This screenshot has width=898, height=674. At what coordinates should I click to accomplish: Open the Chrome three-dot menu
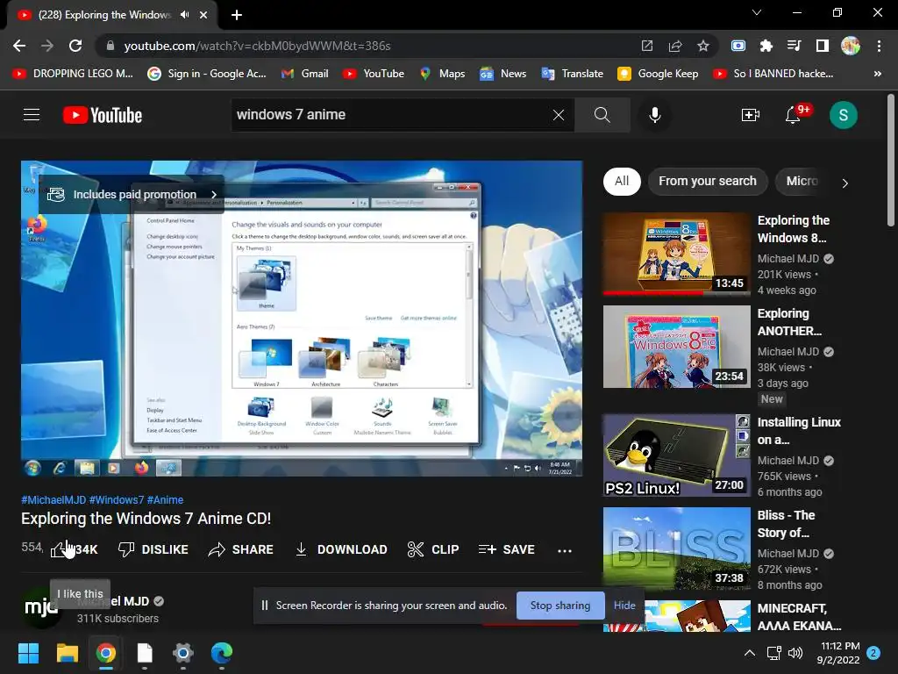pyautogui.click(x=879, y=46)
